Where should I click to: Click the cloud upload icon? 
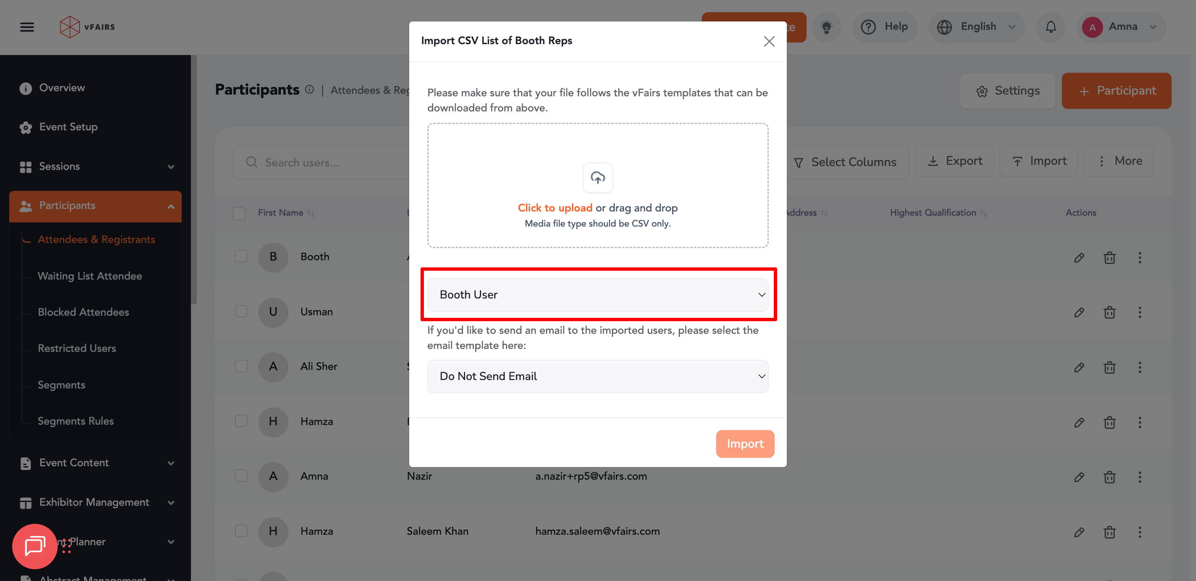coord(598,177)
